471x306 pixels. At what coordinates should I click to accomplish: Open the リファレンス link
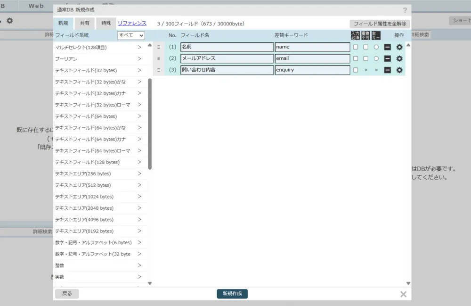click(132, 23)
